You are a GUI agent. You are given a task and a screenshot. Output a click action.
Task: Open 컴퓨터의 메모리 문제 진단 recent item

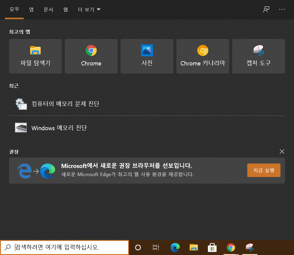pyautogui.click(x=147, y=104)
